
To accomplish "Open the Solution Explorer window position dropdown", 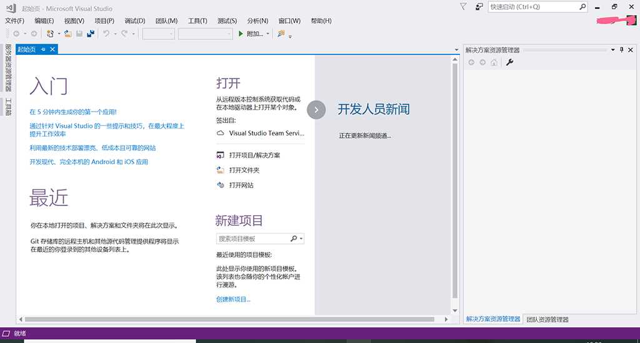I will click(612, 50).
